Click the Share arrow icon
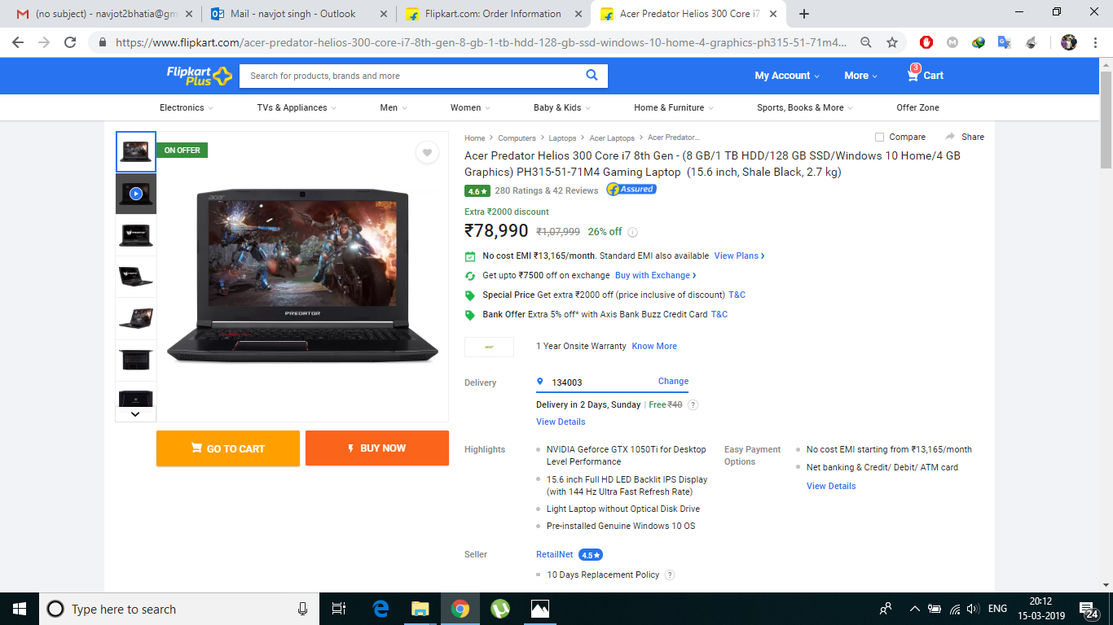Image resolution: width=1113 pixels, height=625 pixels. [950, 137]
